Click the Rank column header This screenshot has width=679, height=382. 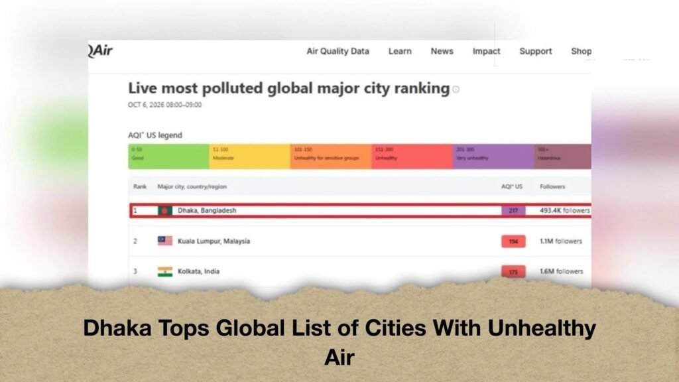[140, 186]
